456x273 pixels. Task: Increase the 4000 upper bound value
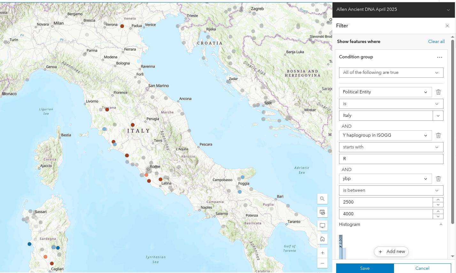pos(438,212)
